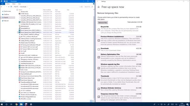Image resolution: width=190 pixels, height=106 pixels.
Task: Check the Recycle Bin checkbox
Action: 99,29
